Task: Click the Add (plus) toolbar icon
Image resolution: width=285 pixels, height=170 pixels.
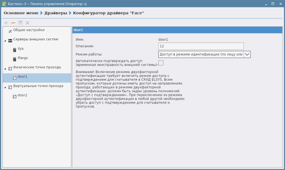Action: (x=6, y=23)
